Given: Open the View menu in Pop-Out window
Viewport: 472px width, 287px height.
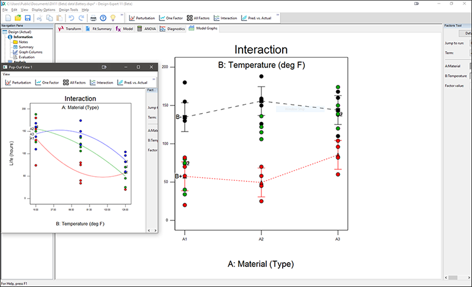Looking at the screenshot, I should (6, 74).
